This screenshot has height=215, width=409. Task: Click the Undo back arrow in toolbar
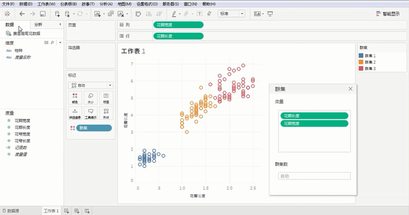[x=22, y=13]
